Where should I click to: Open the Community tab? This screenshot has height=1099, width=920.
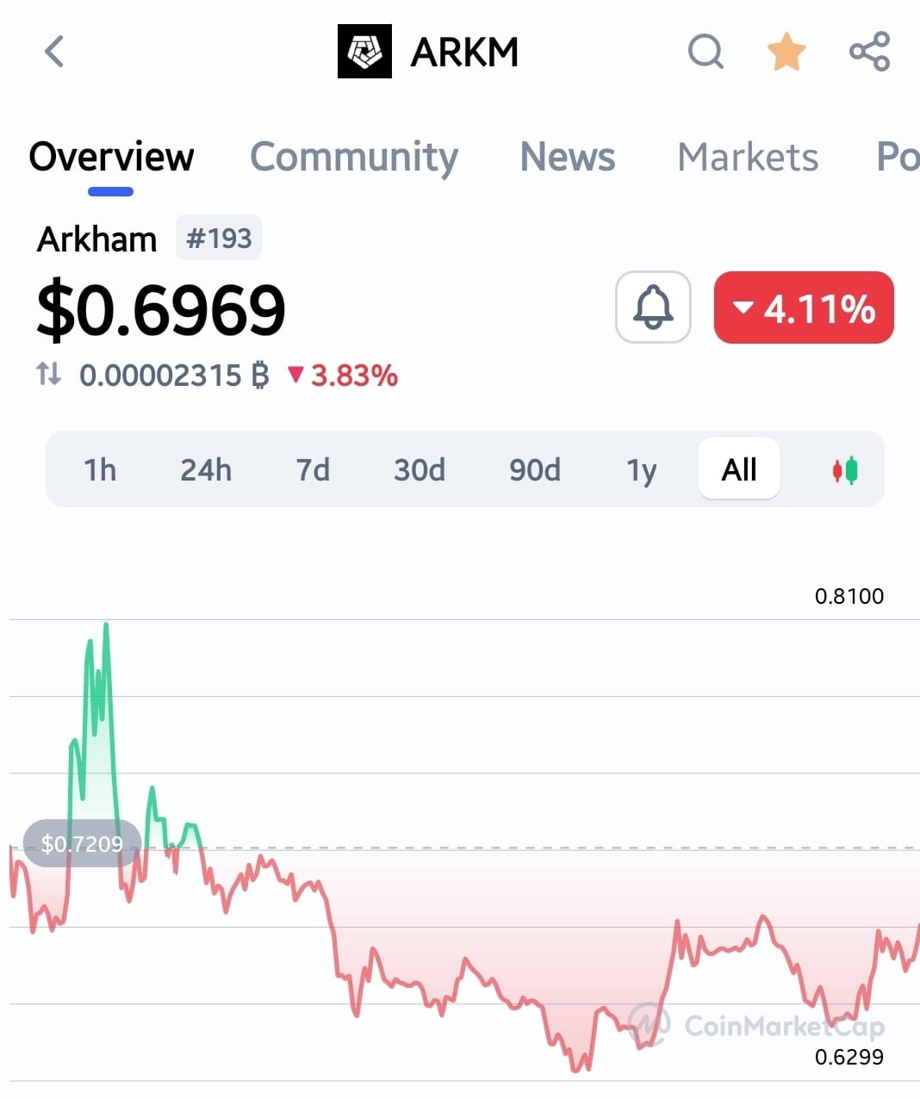coord(354,157)
